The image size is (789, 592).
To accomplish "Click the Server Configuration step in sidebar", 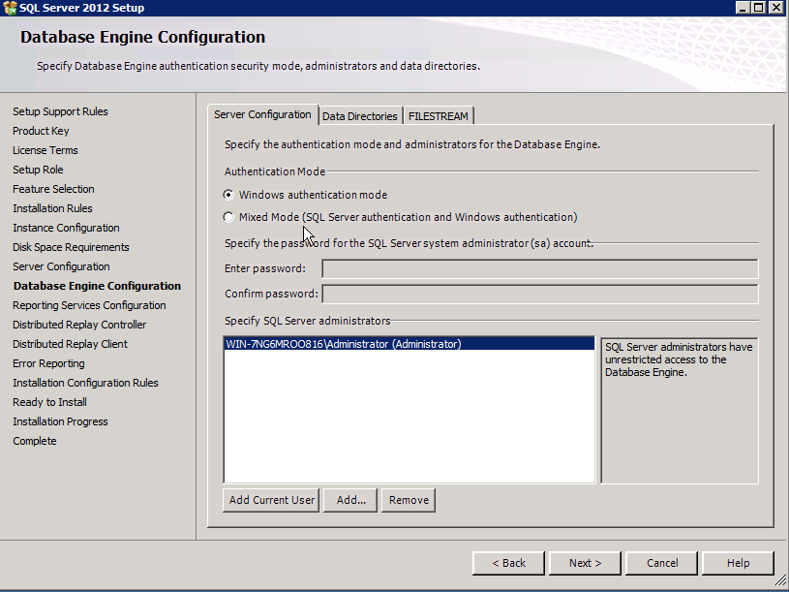I will click(x=61, y=266).
